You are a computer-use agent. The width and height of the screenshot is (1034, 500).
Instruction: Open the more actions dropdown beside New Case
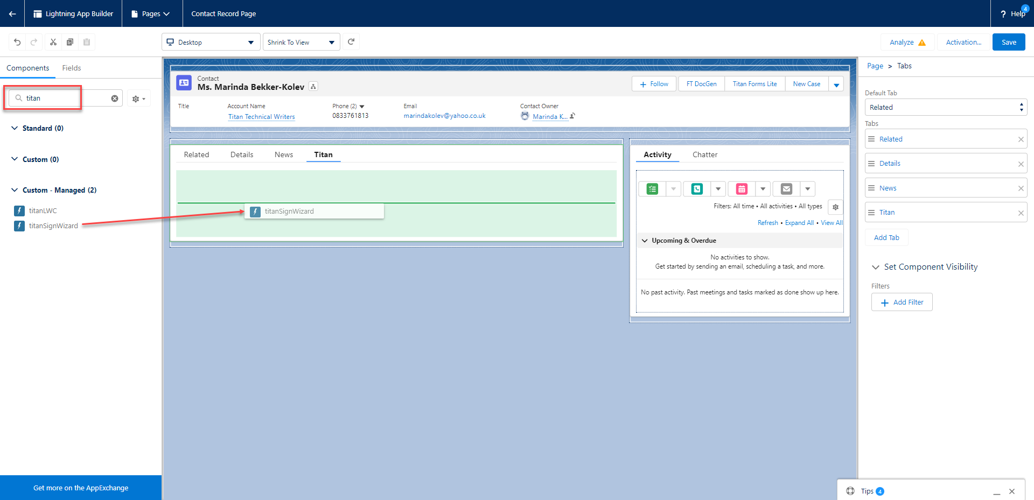click(x=836, y=84)
